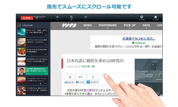Select the aurora news article thumbnail
This screenshot has height=107, width=178.
[22, 32]
